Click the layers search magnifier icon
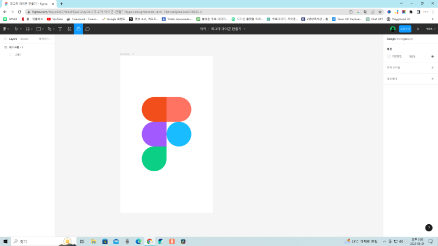 (5, 39)
